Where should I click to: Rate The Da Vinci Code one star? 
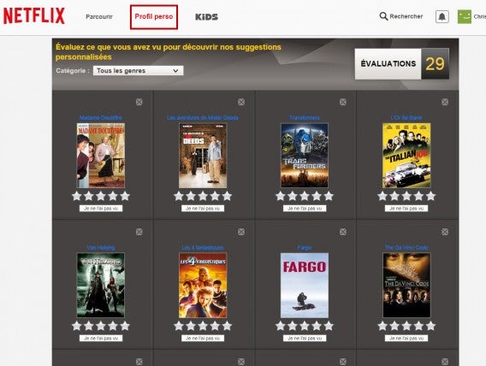coord(382,326)
